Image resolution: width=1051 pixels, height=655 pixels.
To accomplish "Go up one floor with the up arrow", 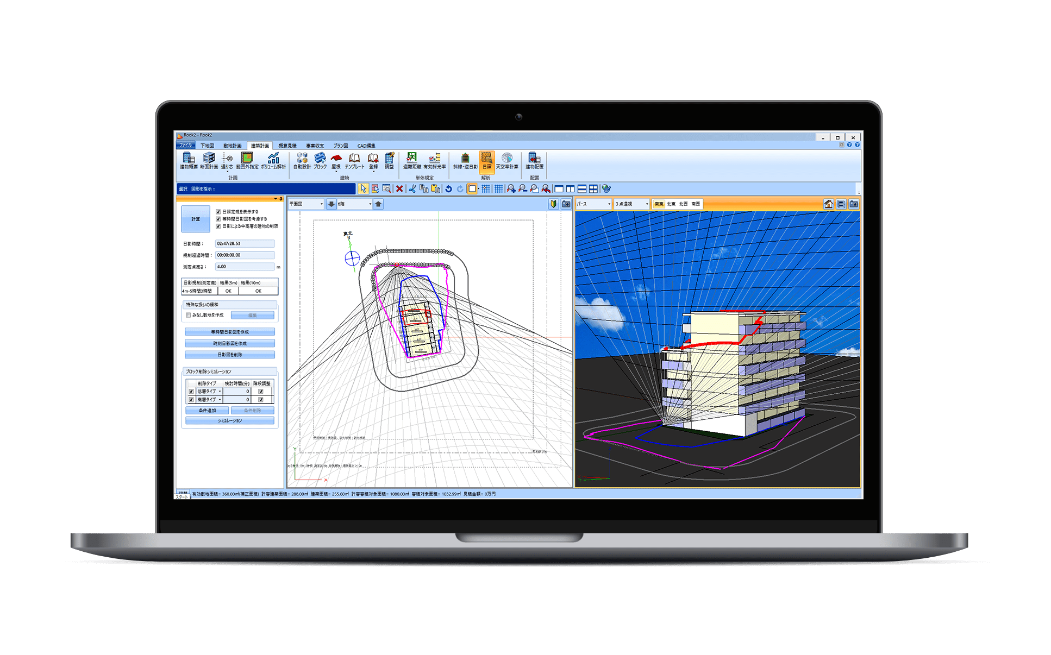I will click(378, 204).
